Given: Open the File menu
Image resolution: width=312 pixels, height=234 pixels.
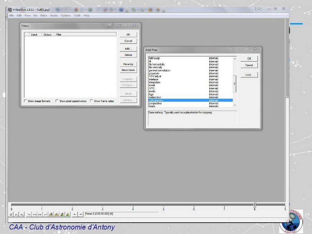Looking at the screenshot, I should coord(11,16).
